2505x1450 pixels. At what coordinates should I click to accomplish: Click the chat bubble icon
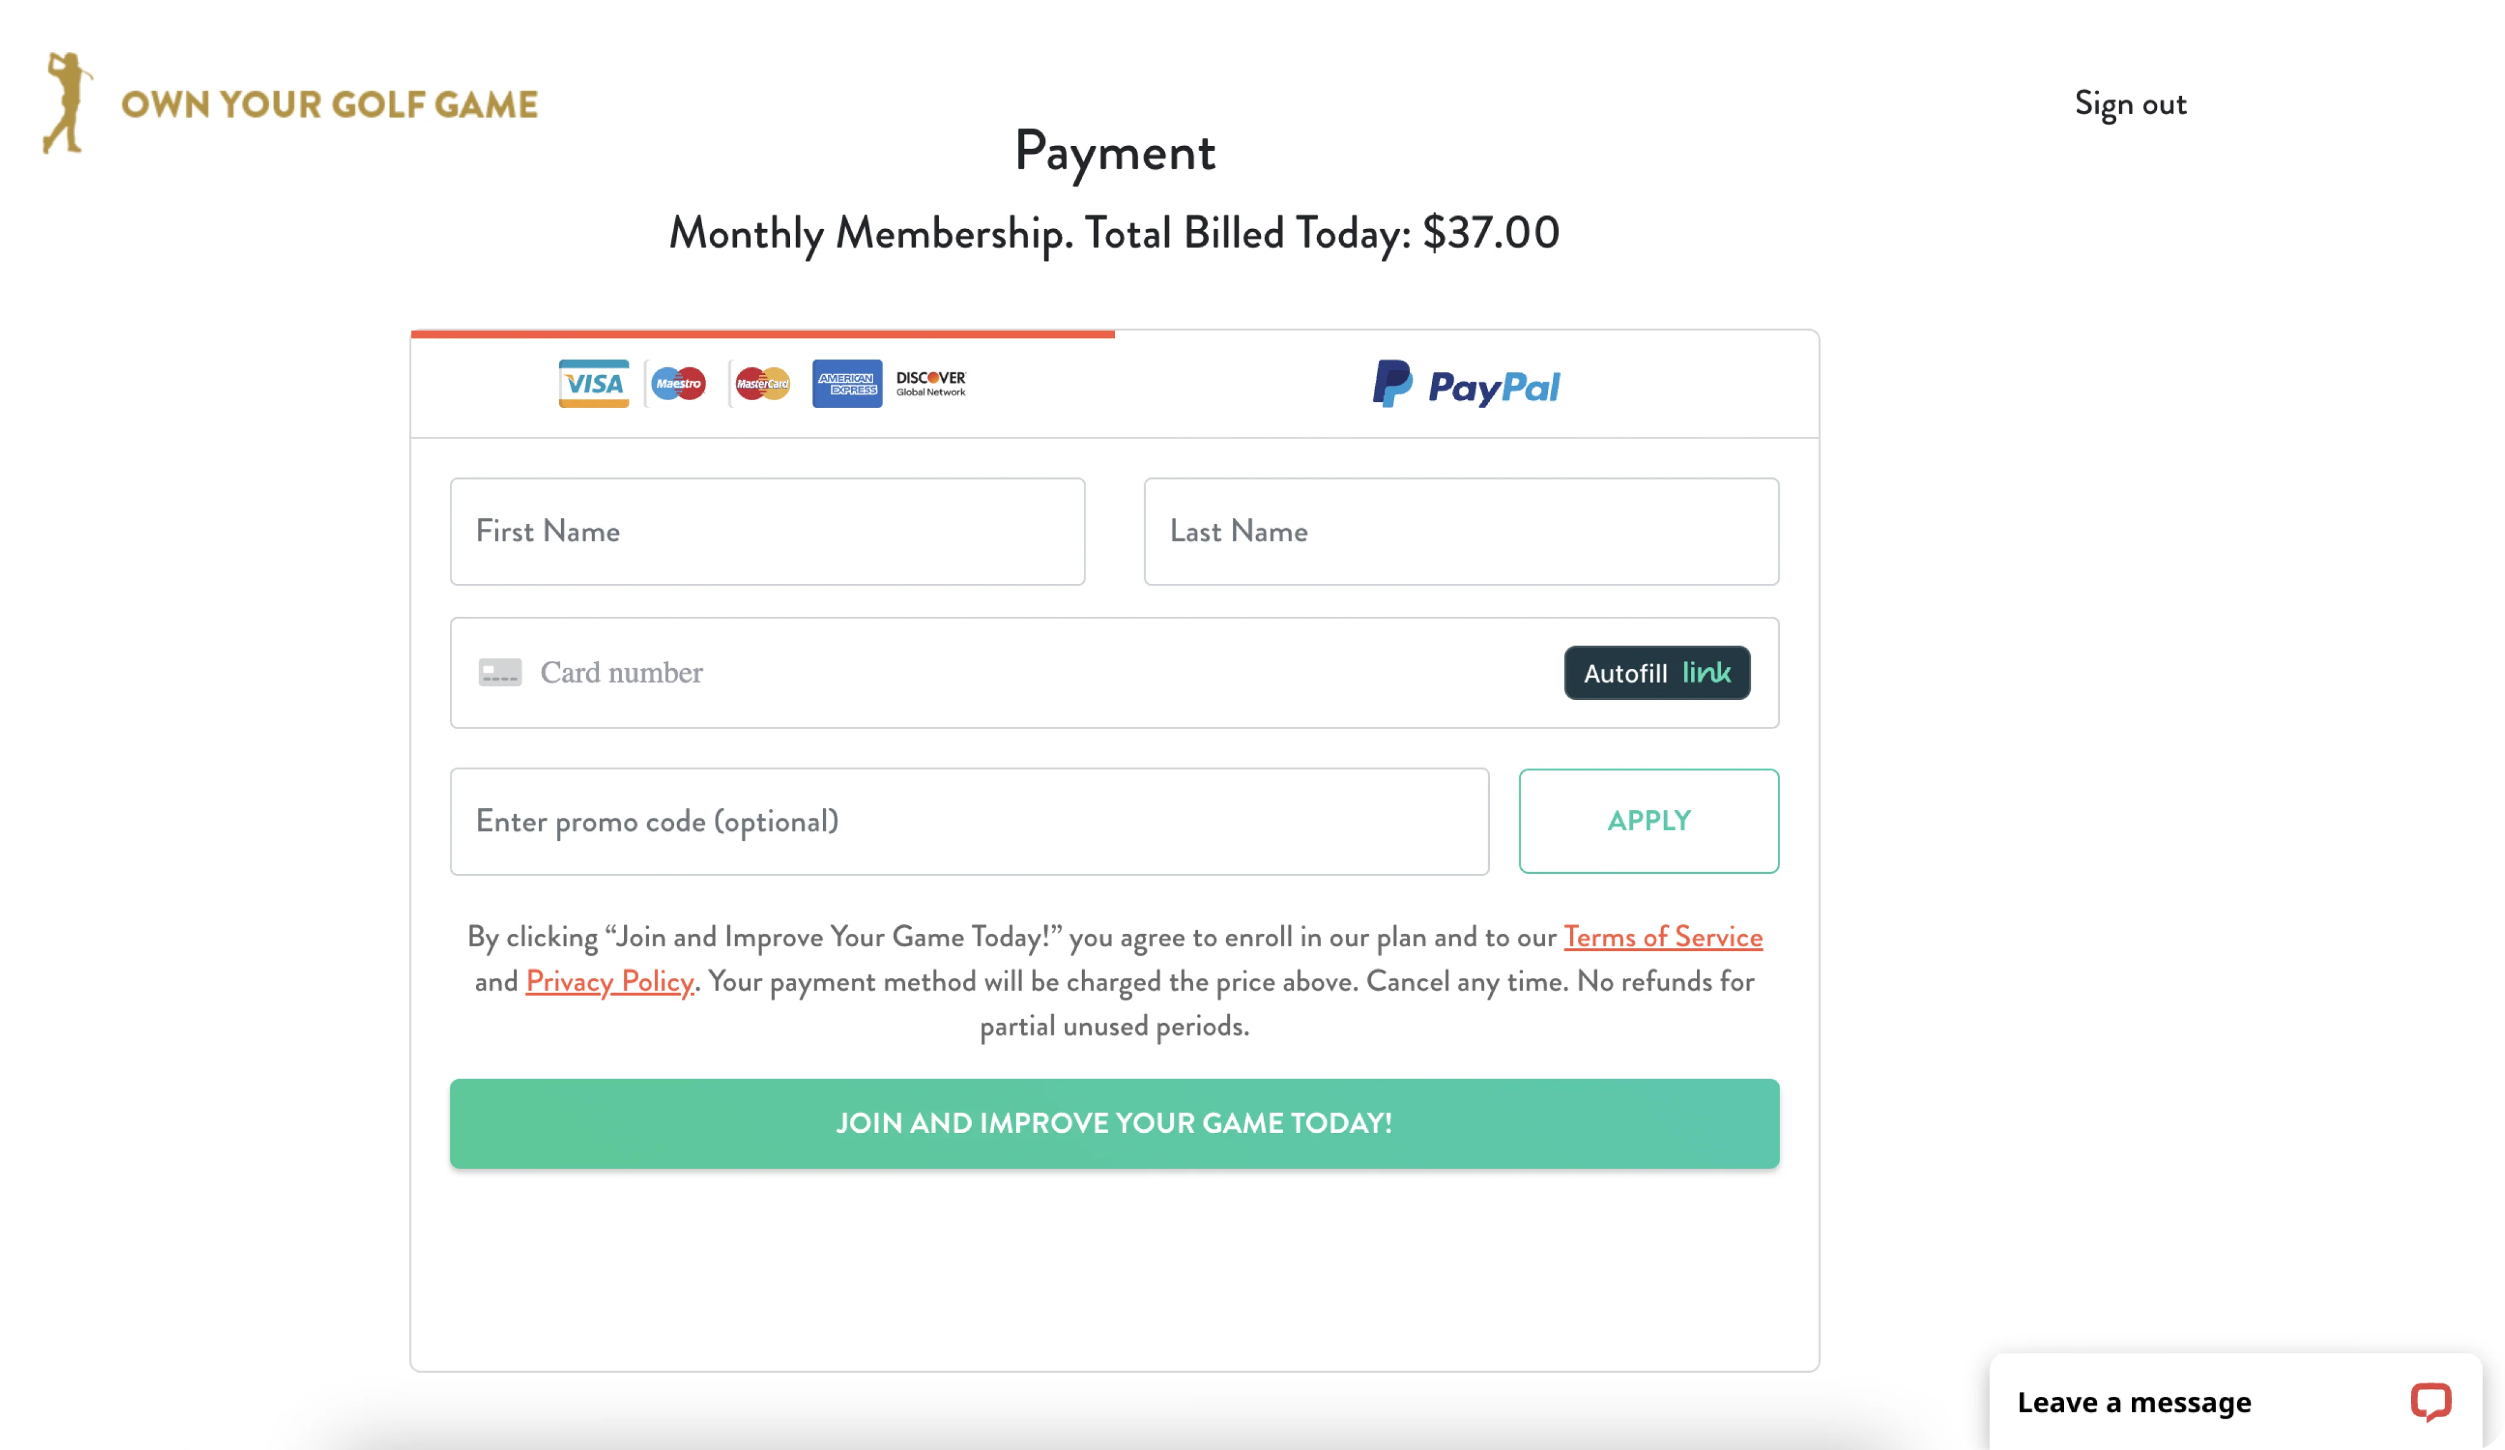tap(2430, 1402)
